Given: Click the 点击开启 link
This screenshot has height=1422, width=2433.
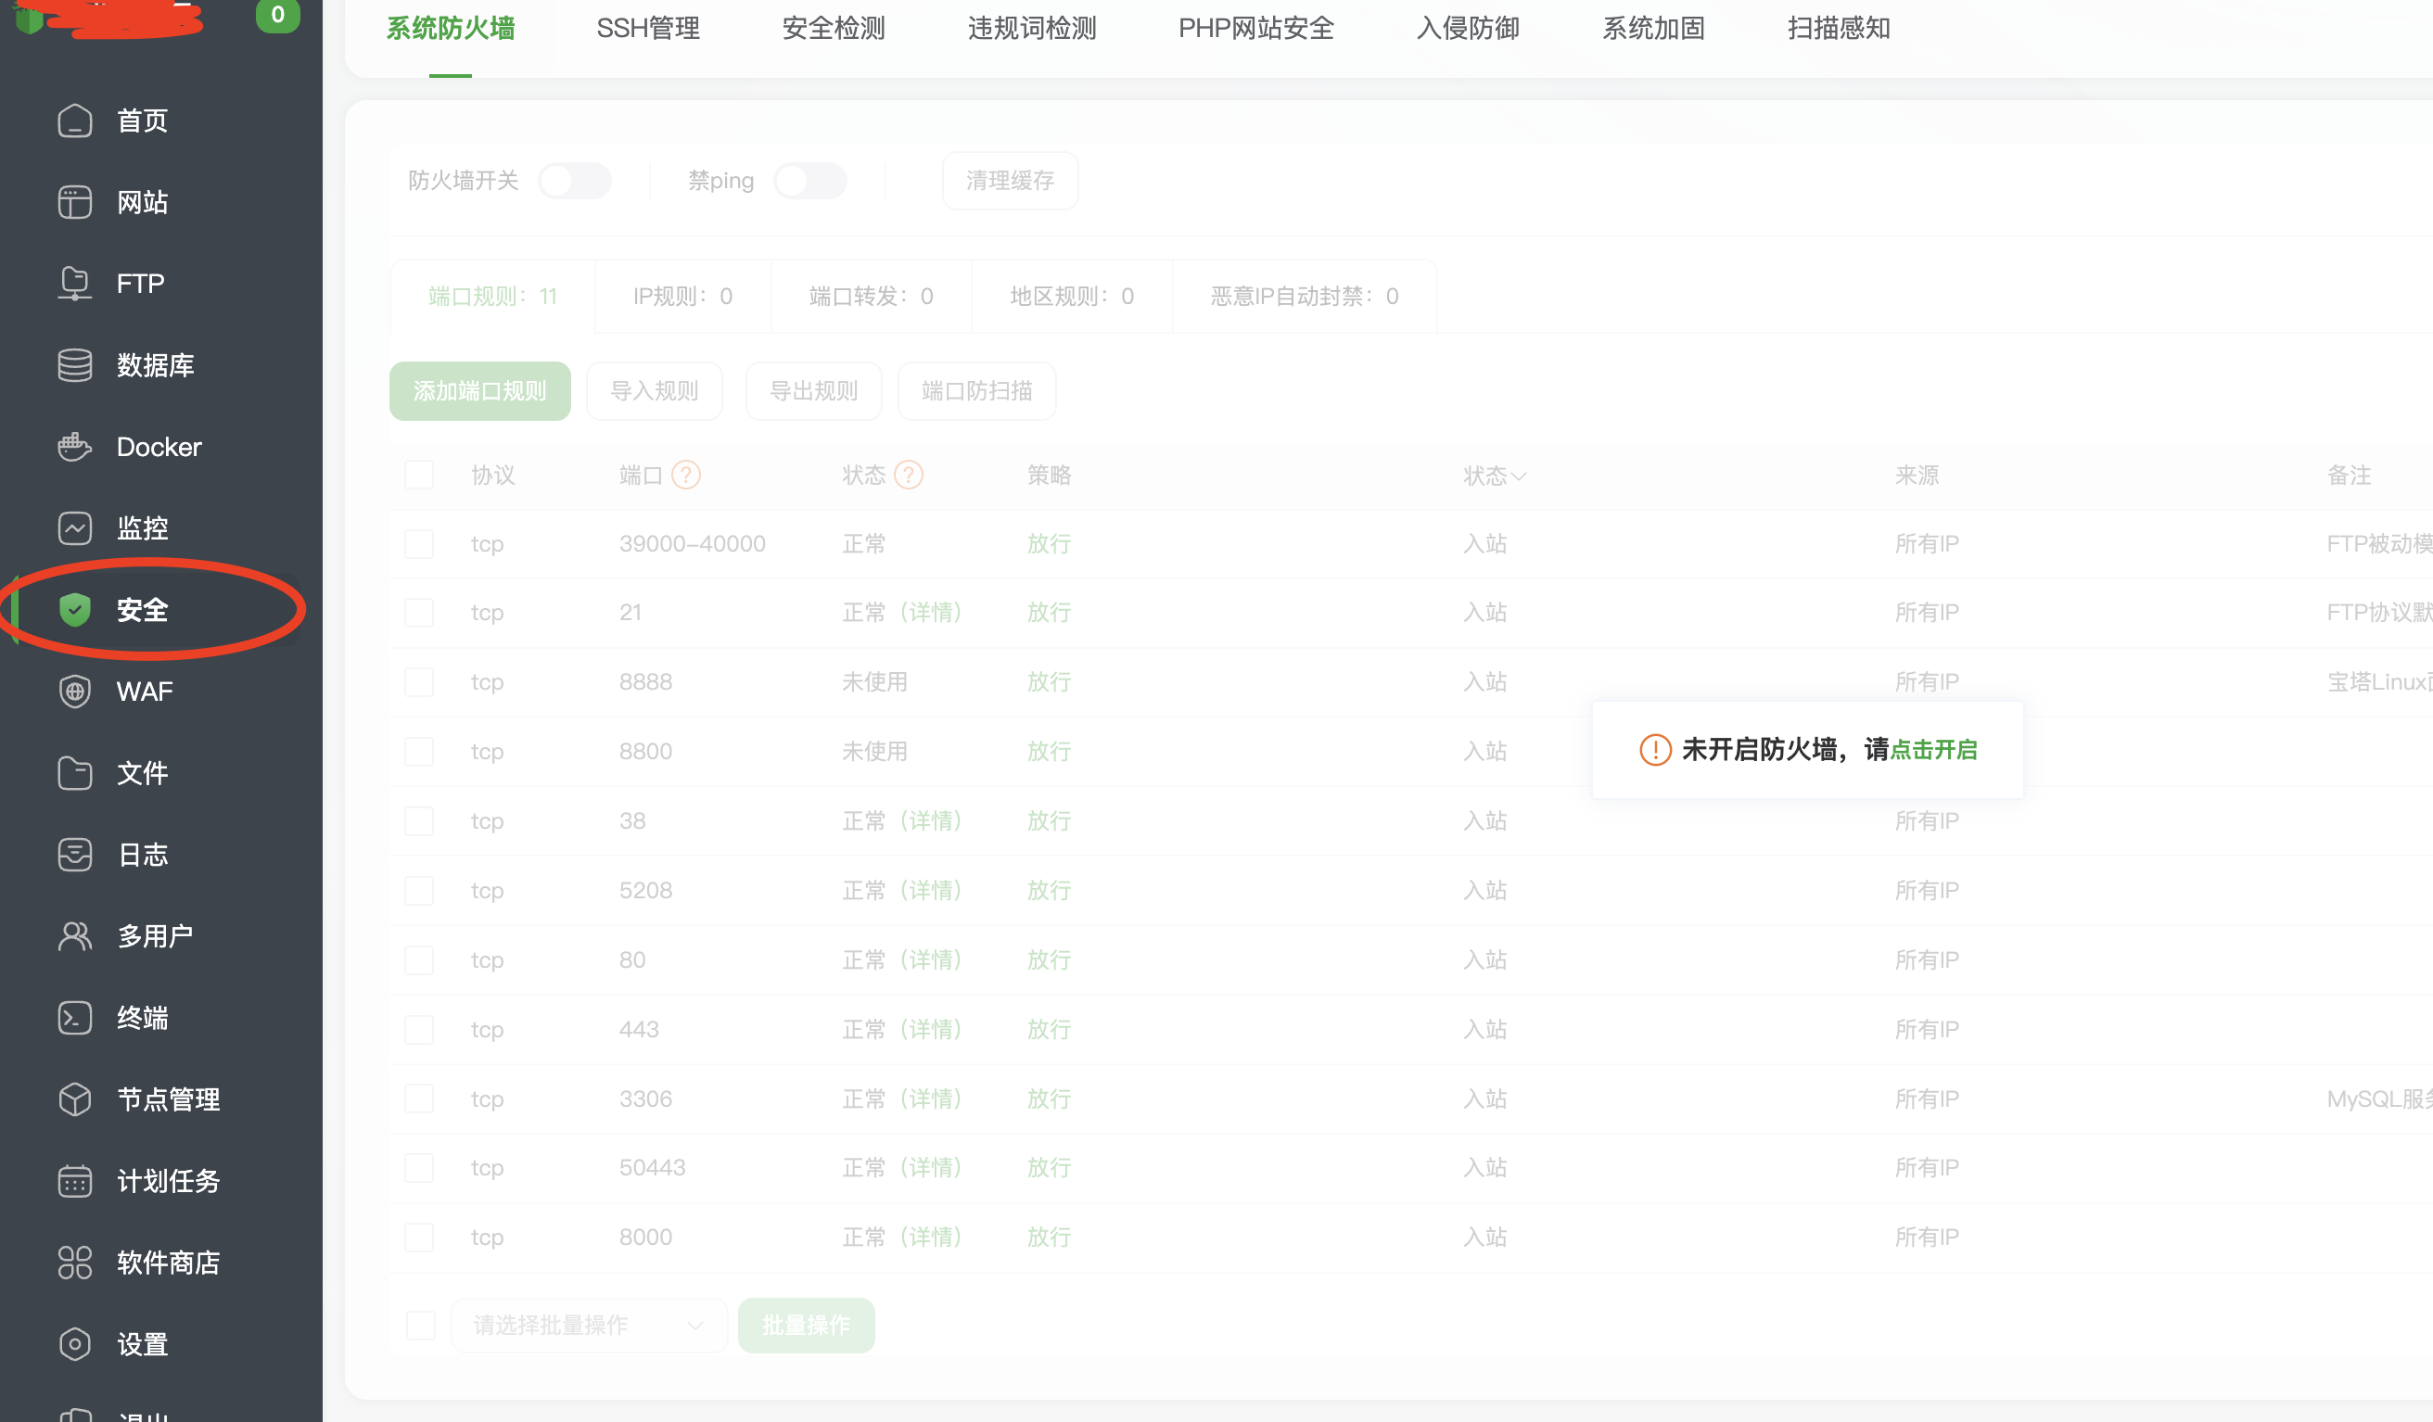Looking at the screenshot, I should (x=1933, y=749).
